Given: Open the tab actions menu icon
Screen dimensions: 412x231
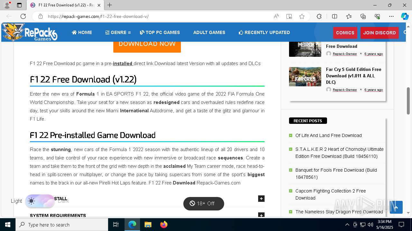Looking at the screenshot, I should click(19, 5).
